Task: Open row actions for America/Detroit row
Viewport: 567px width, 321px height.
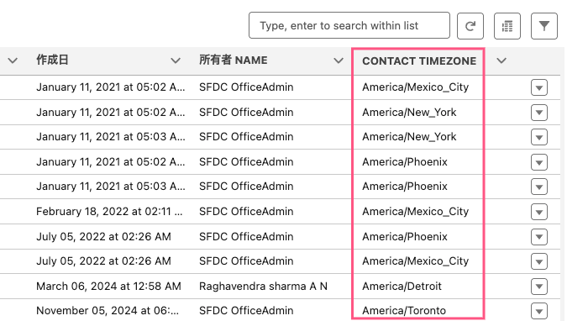Action: pos(539,287)
